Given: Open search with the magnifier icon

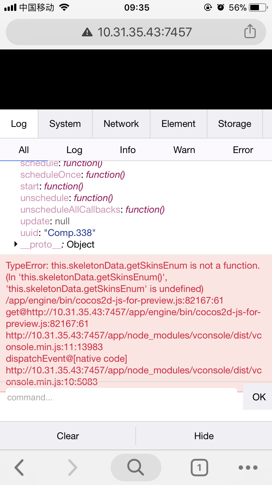Looking at the screenshot, I should click(136, 468).
